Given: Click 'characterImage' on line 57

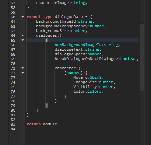Looking at the screenshot, I should click(52, 3).
